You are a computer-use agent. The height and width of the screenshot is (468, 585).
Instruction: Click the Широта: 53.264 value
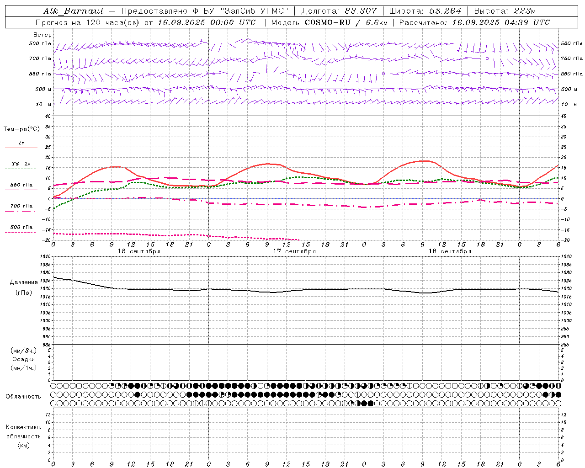pos(425,11)
